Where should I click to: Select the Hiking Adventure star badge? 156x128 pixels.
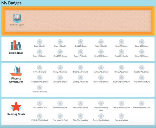click(60, 68)
